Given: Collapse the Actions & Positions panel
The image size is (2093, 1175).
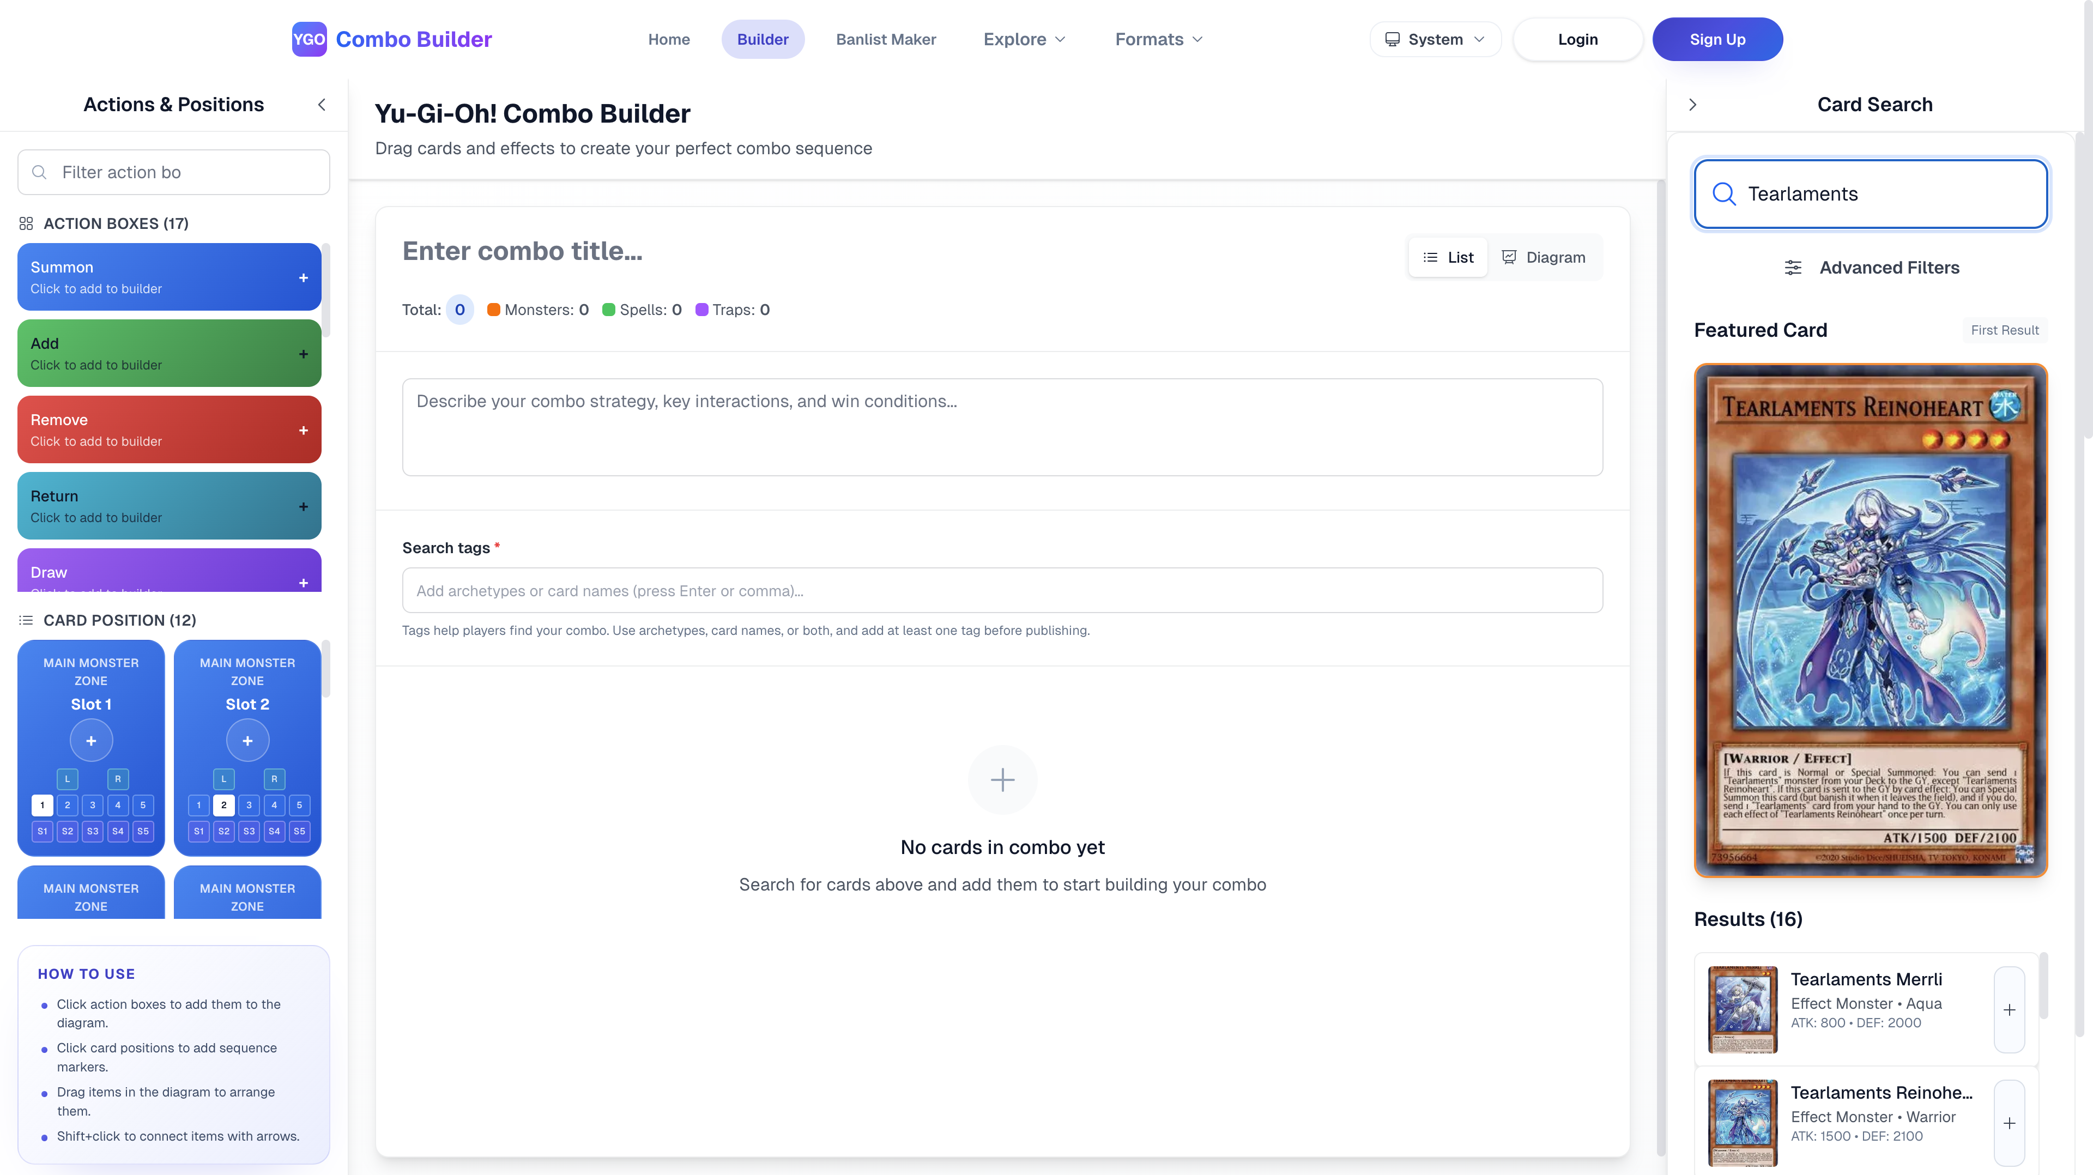Looking at the screenshot, I should [322, 105].
